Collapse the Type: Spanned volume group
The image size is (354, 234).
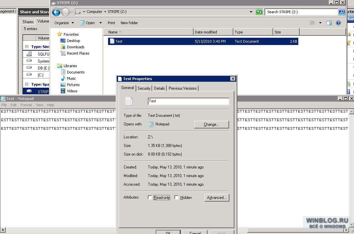[x=27, y=84]
